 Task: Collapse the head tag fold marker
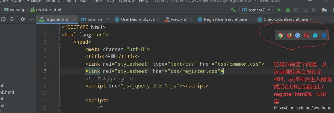click(x=59, y=42)
